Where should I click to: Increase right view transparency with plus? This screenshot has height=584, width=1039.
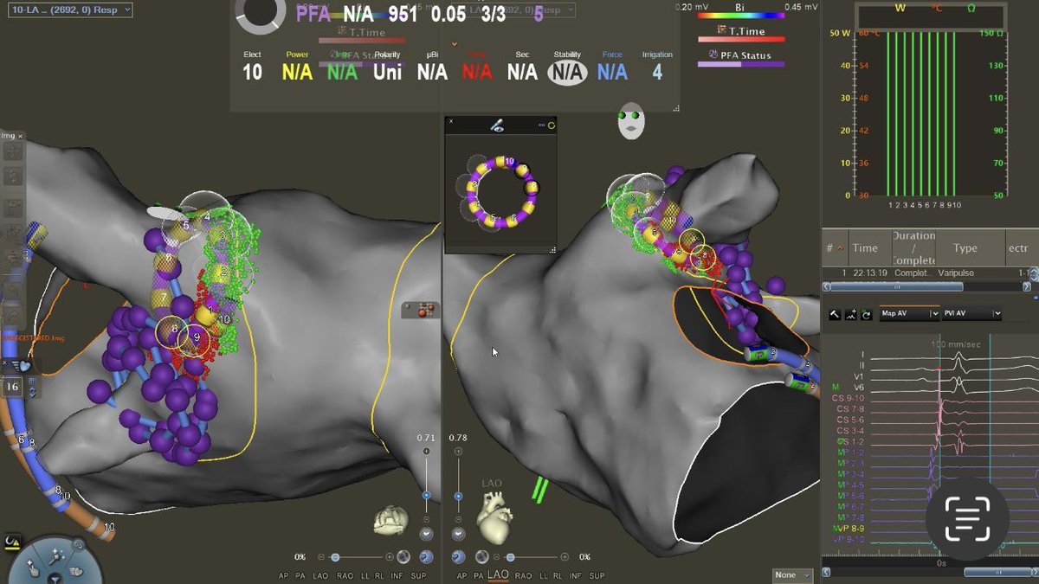click(565, 557)
